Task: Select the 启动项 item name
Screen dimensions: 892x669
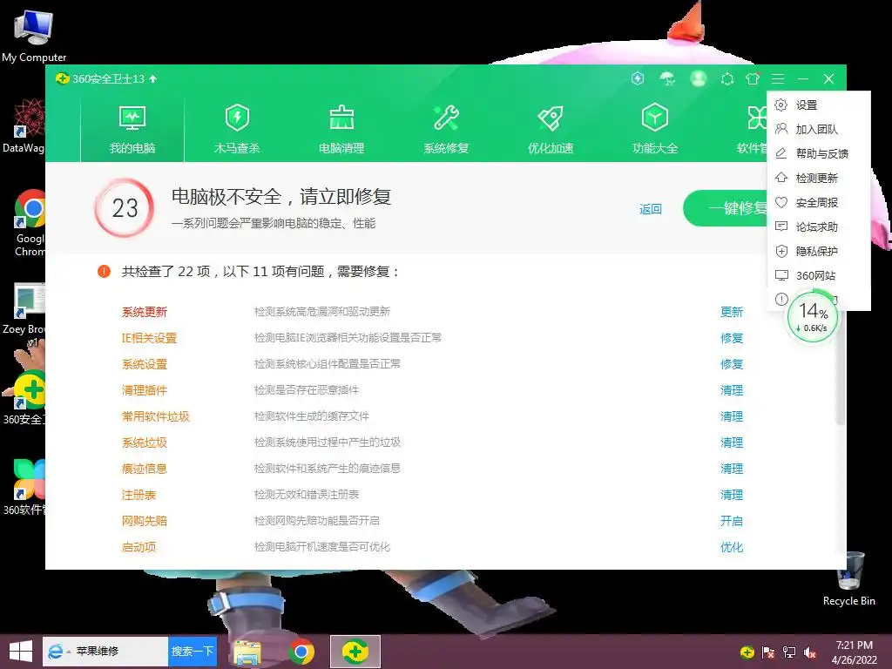Action: 139,547
